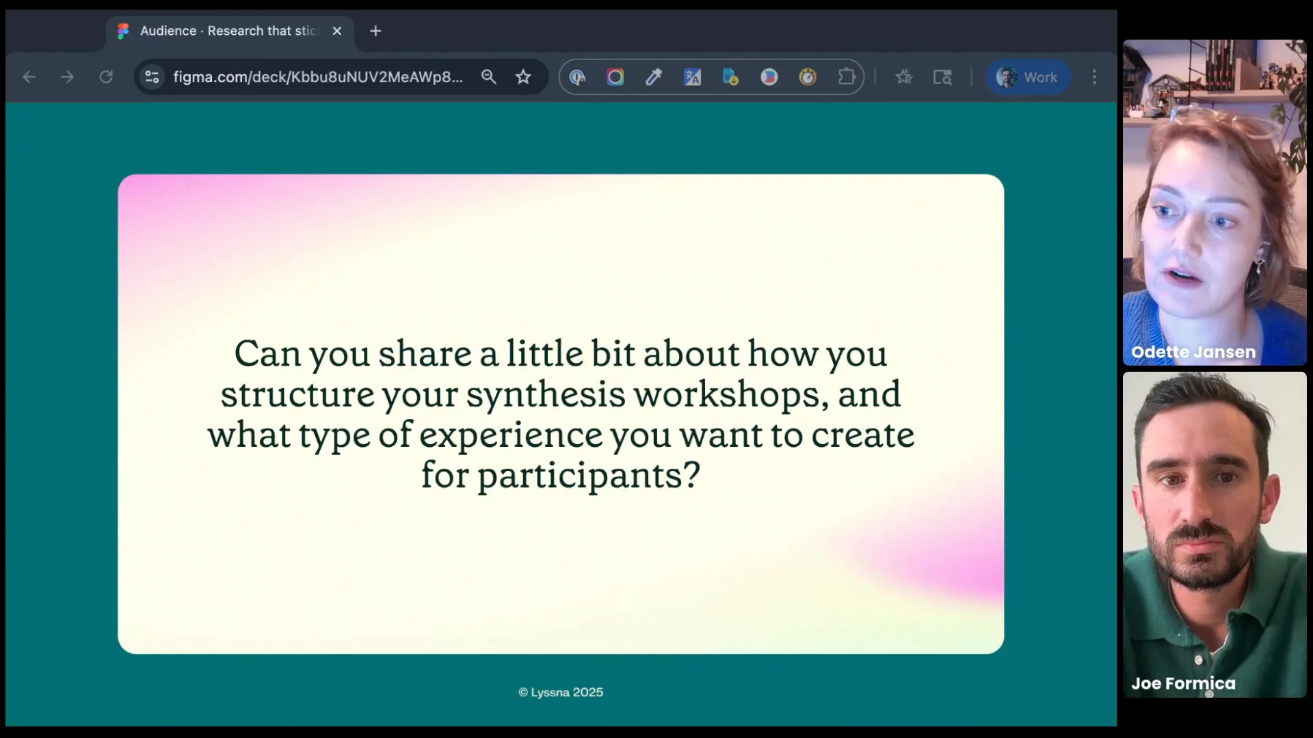Click the stopwatch timer extension icon
This screenshot has height=738, width=1313.
pos(808,77)
